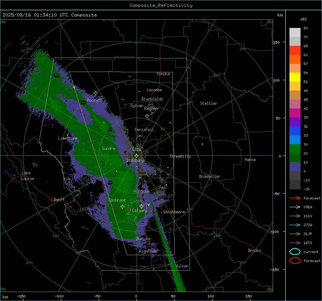Click the Lake Louise label
322x301 pixels.
click(x=28, y=176)
